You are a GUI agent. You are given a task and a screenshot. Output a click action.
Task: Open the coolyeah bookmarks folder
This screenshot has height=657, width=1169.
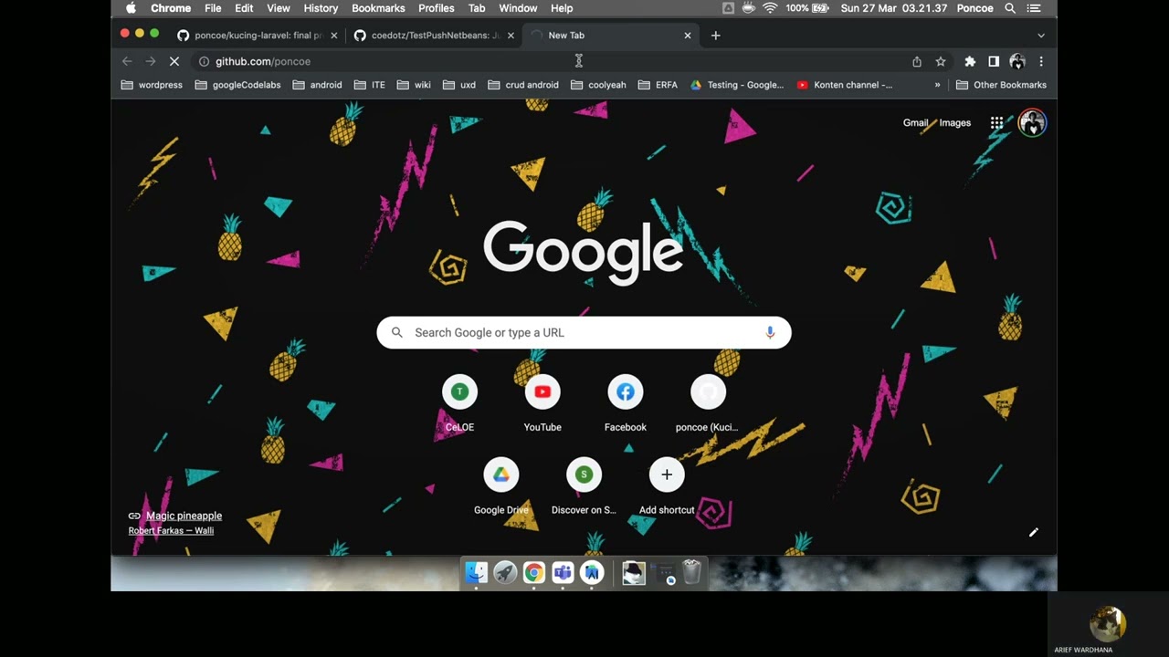598,85
